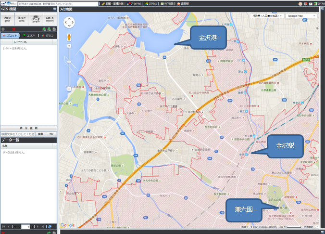Click the 最寄駅 nearest station tool
The height and width of the screenshot is (234, 325).
click(x=183, y=4)
